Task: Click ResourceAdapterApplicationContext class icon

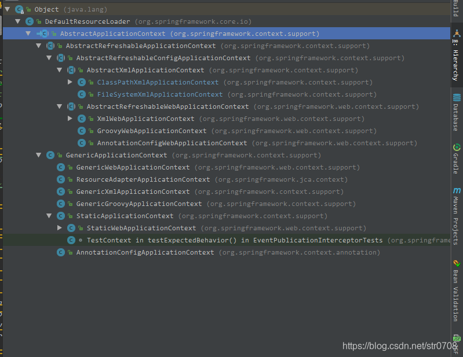Action: point(61,179)
